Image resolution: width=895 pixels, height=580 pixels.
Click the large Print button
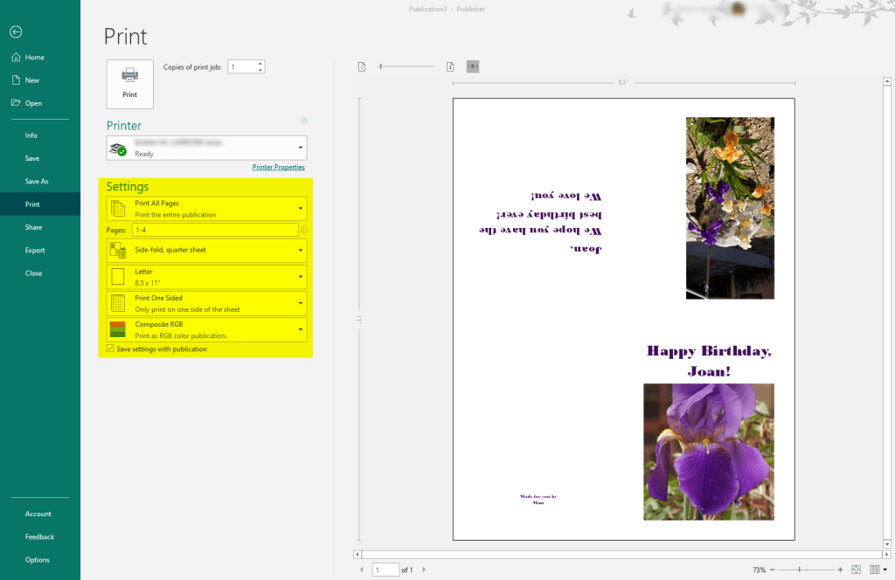(129, 84)
